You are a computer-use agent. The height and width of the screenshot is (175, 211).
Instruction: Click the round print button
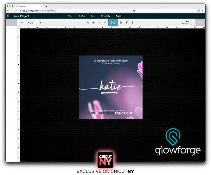193,23
